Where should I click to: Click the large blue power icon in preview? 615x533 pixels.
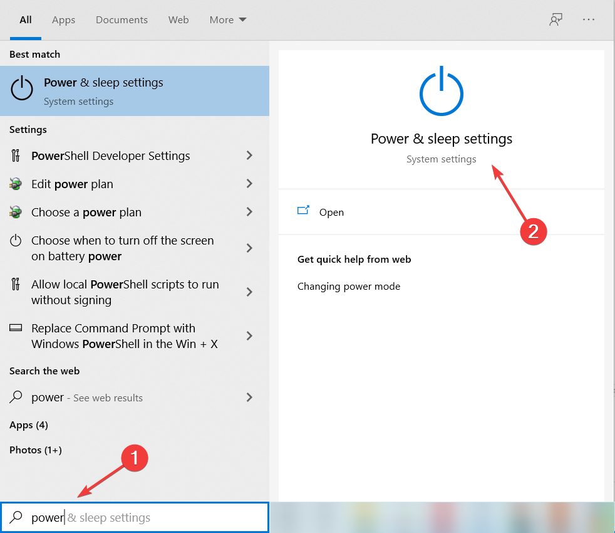point(442,91)
